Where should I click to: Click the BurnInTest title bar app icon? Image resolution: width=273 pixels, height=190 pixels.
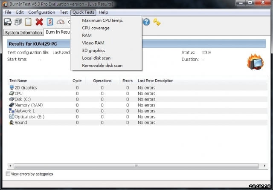(x=5, y=4)
